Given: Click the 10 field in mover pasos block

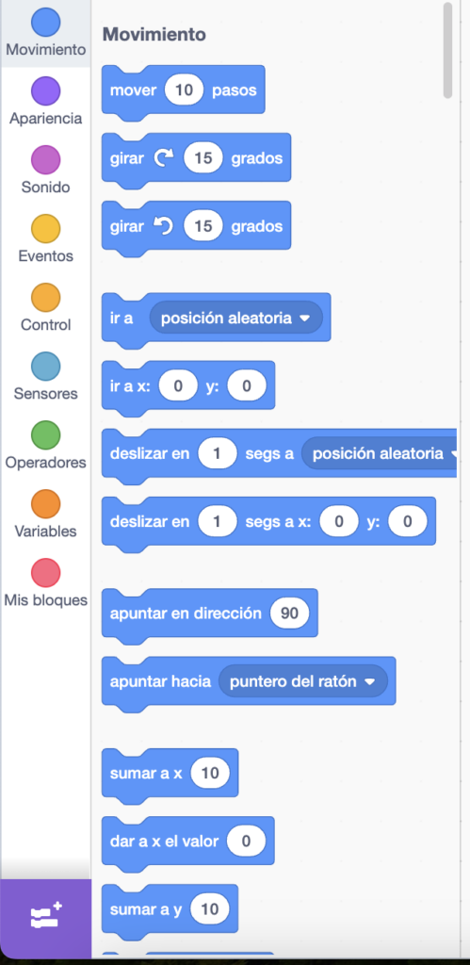Looking at the screenshot, I should 184,90.
